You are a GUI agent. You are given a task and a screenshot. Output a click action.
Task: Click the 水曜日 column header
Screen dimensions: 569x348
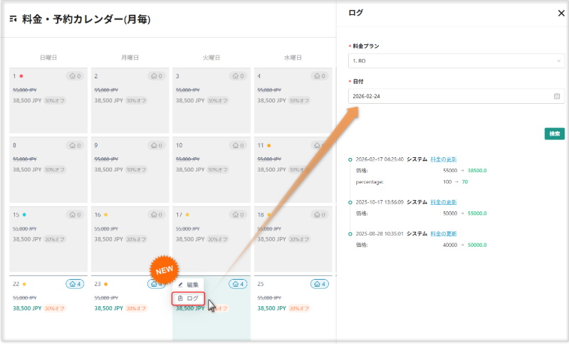(x=293, y=57)
